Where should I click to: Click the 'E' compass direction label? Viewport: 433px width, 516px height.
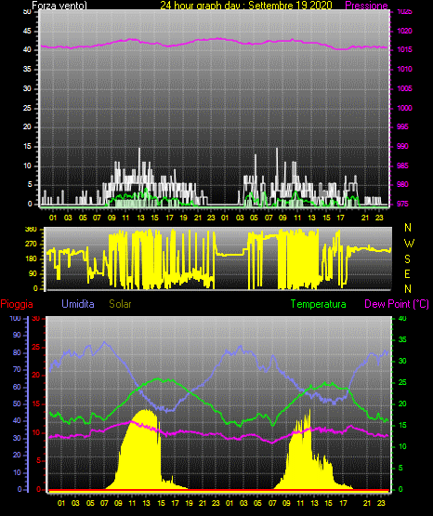[x=407, y=273]
